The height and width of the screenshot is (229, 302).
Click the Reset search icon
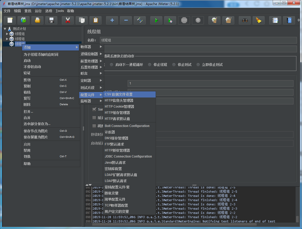click(x=259, y=20)
